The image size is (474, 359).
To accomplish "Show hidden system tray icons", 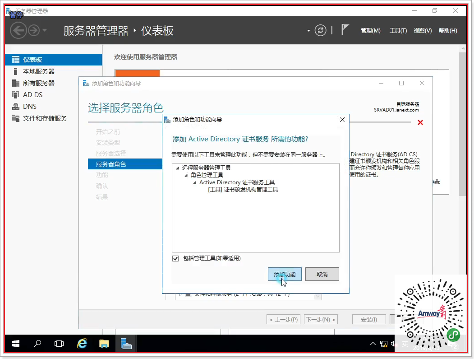I will 373,344.
